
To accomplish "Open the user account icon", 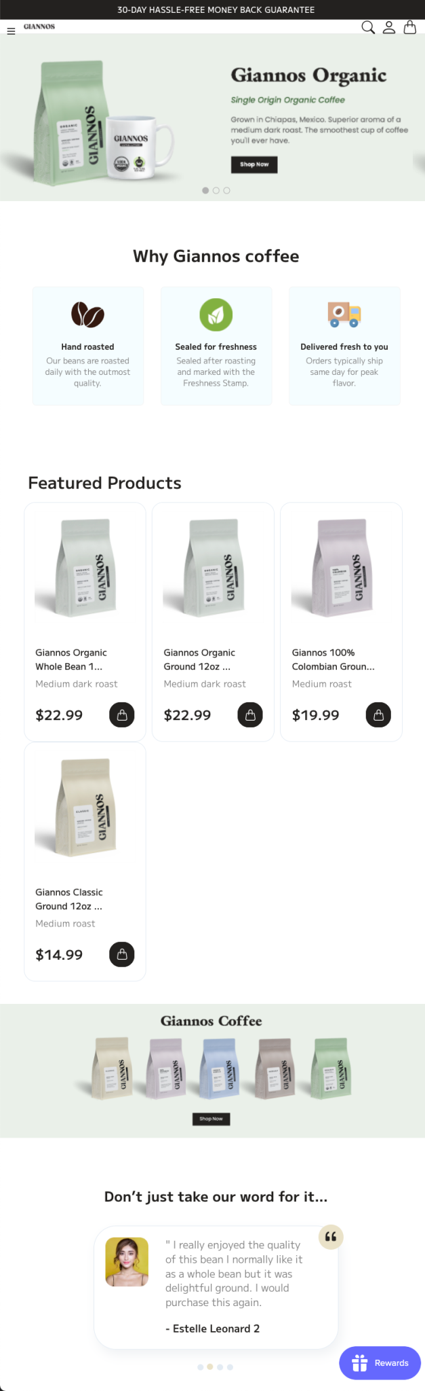I will click(389, 27).
